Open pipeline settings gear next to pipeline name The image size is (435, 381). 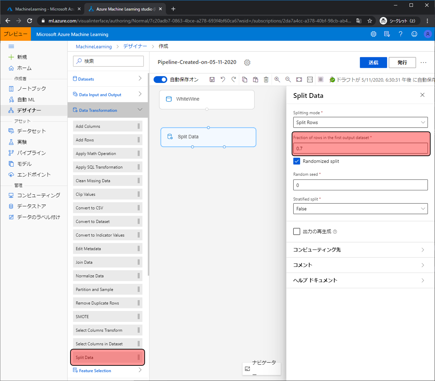247,63
